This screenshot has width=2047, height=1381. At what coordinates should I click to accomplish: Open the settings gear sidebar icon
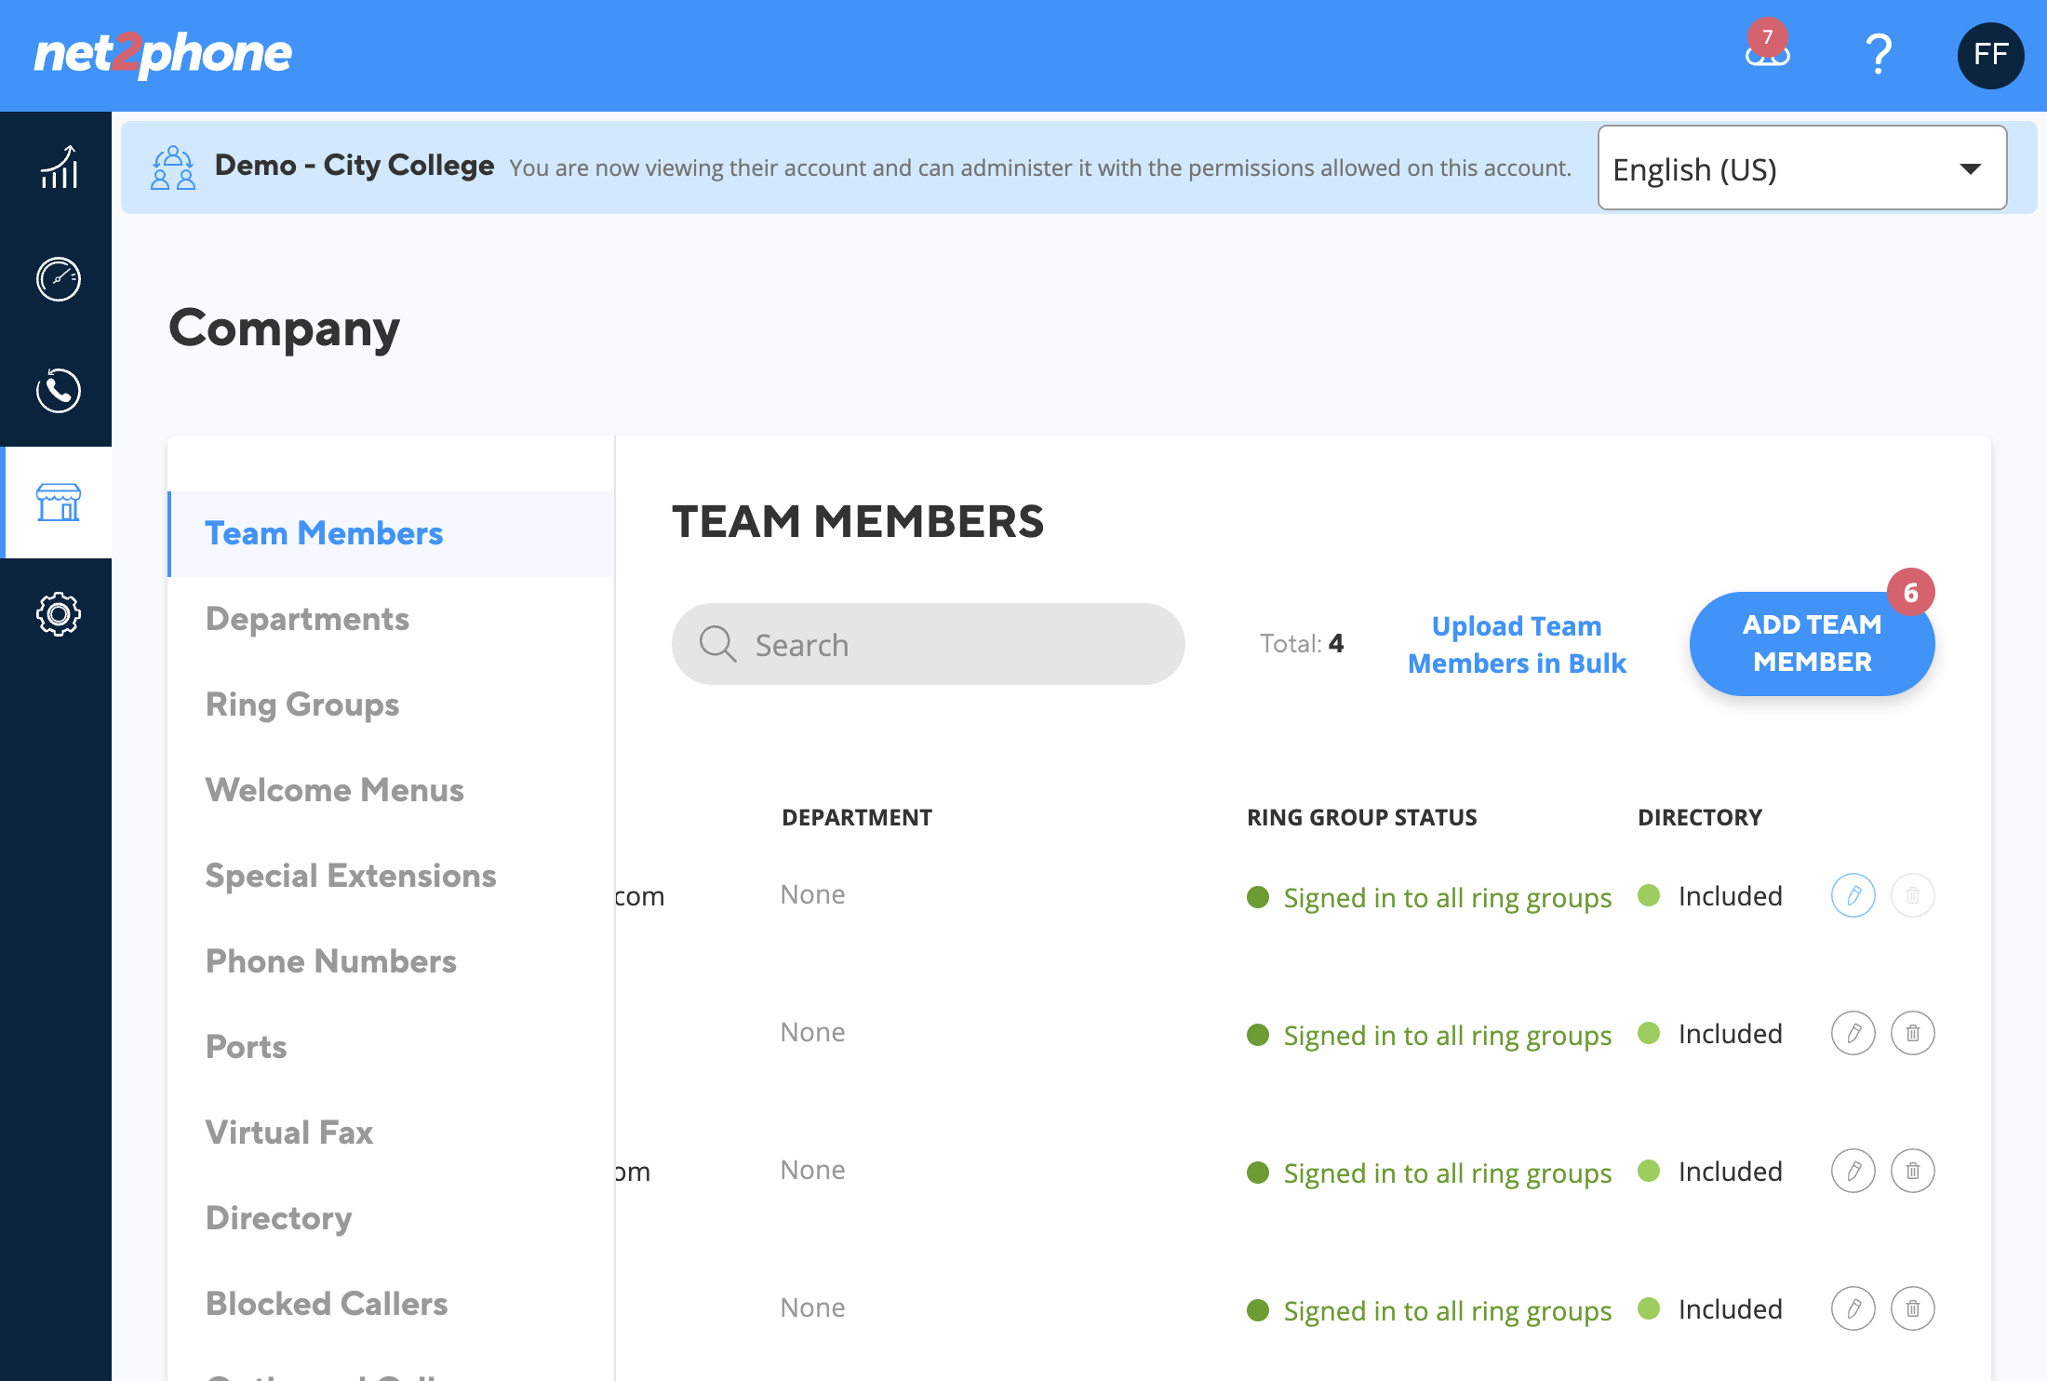pyautogui.click(x=58, y=614)
